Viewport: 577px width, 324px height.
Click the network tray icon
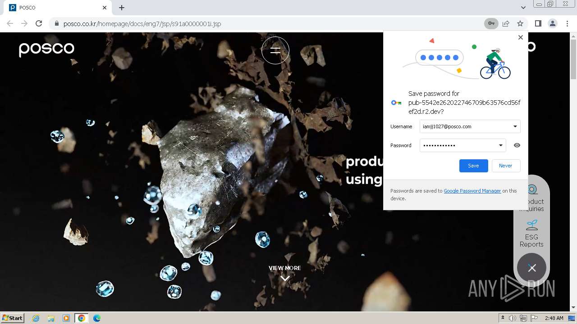coord(523,318)
